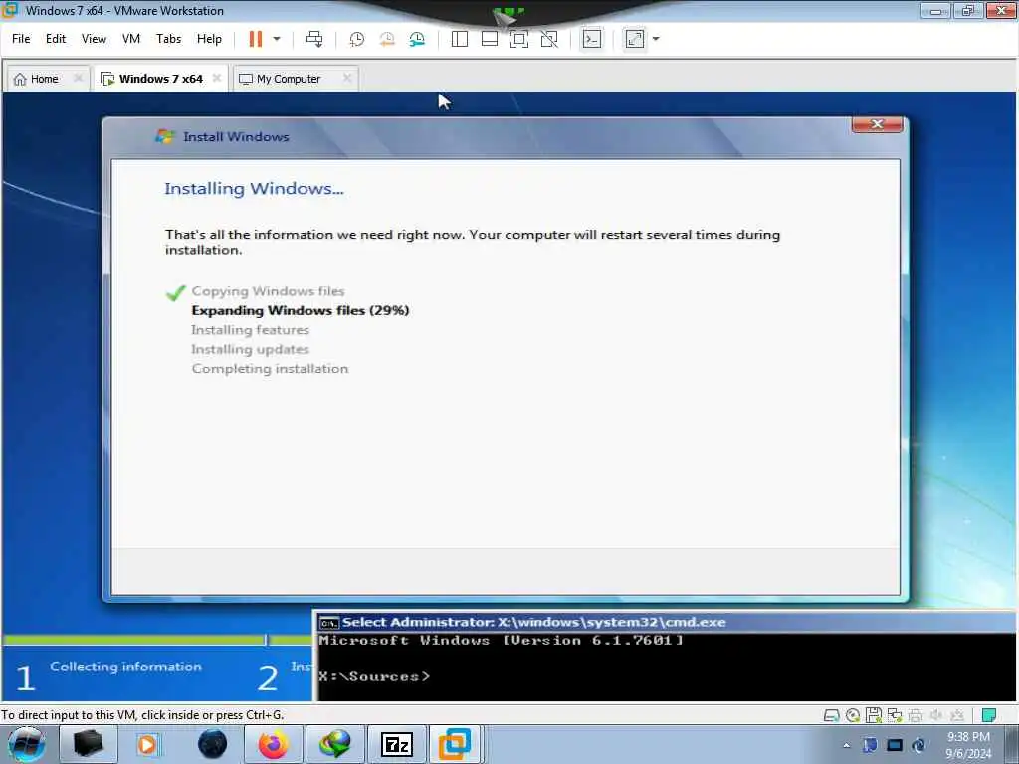The width and height of the screenshot is (1019, 764).
Task: Click the message log note icon
Action: (988, 715)
